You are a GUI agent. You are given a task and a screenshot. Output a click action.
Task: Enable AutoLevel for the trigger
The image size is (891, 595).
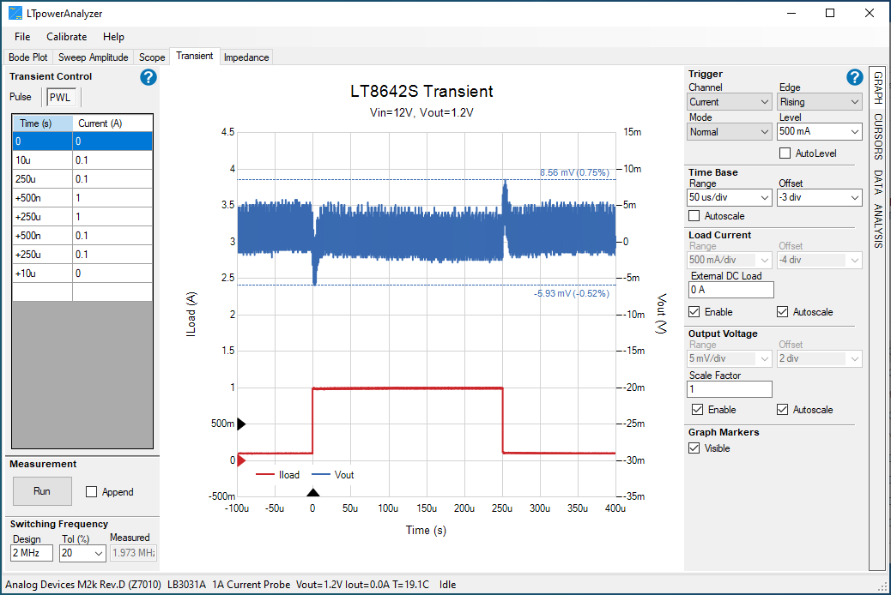(785, 153)
